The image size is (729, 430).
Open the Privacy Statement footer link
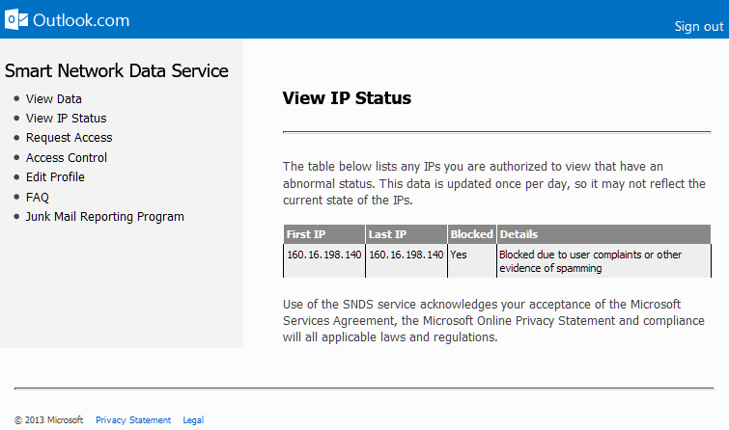click(133, 420)
